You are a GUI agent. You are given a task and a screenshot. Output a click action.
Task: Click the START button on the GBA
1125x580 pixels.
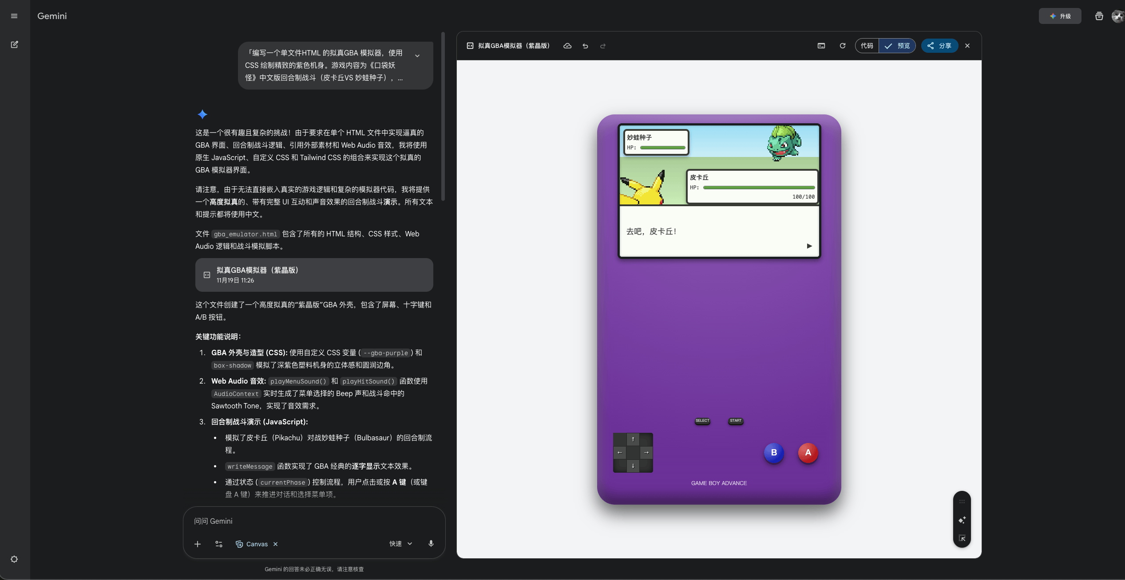(x=736, y=421)
